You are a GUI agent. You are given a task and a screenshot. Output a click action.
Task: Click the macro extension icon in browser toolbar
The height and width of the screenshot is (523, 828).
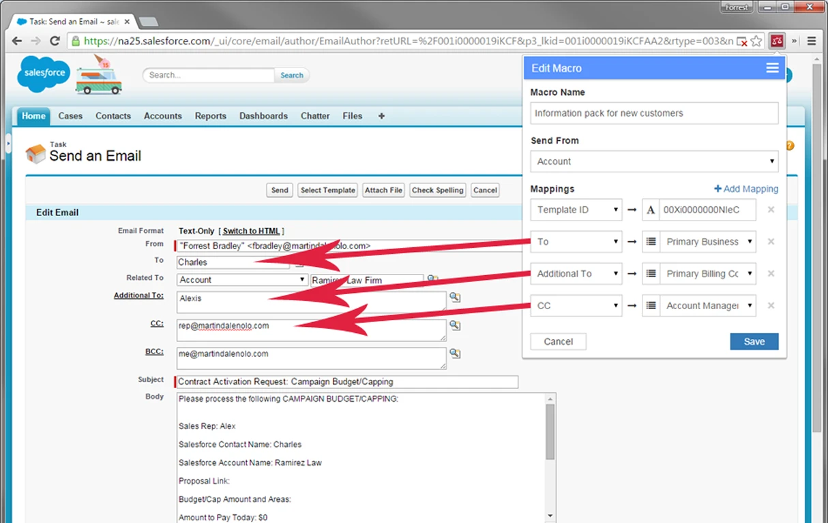776,41
